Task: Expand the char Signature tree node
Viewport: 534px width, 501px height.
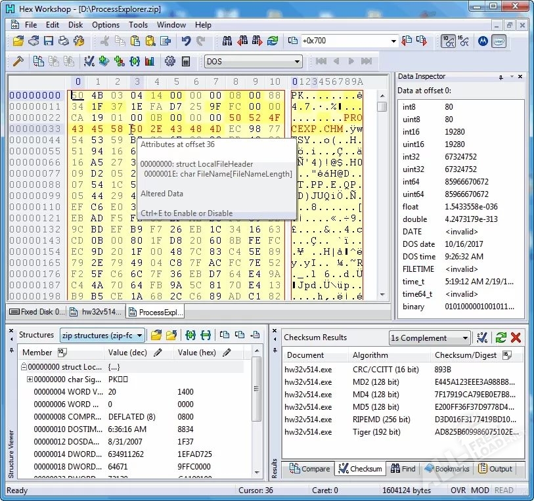Action: pyautogui.click(x=30, y=380)
